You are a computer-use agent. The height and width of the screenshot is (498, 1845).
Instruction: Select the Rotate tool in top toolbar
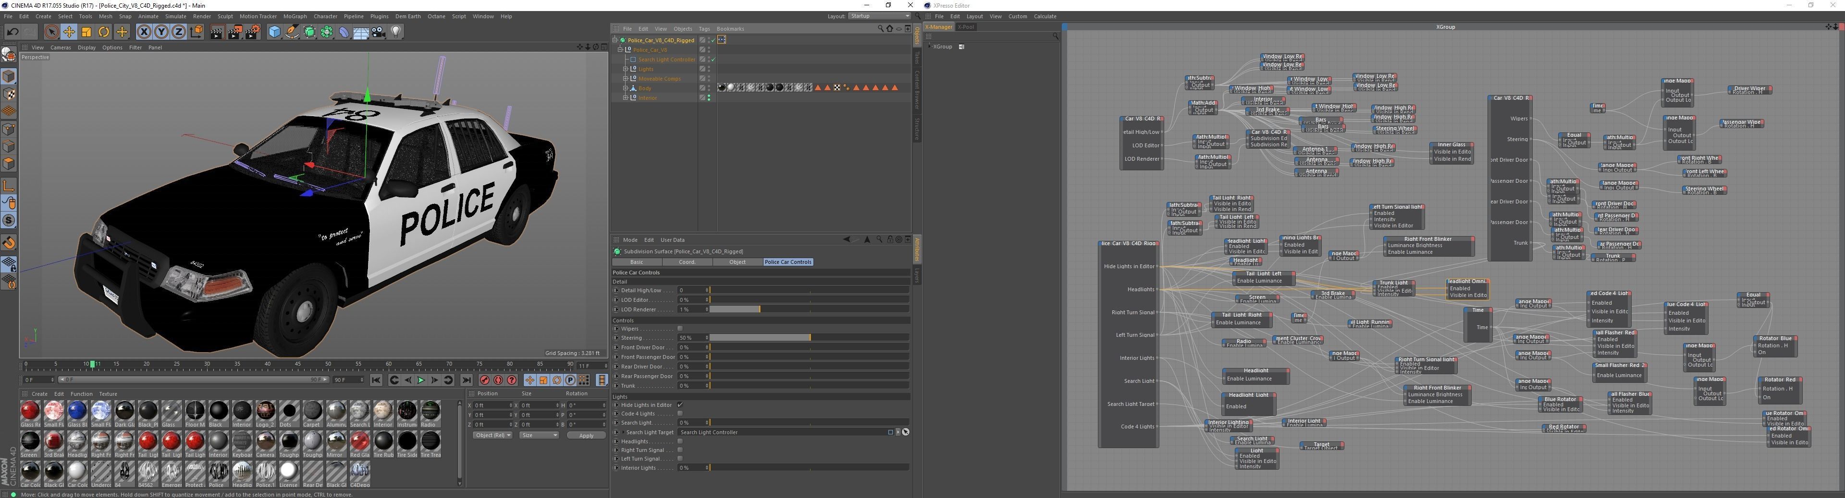click(x=104, y=32)
